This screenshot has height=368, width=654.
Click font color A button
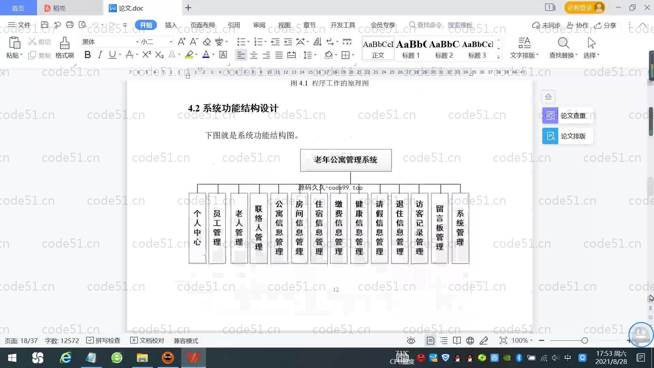pyautogui.click(x=206, y=55)
